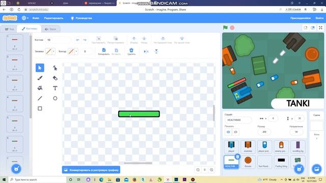Click the Redo arrow
The width and height of the screenshot is (326, 183).
click(85, 40)
